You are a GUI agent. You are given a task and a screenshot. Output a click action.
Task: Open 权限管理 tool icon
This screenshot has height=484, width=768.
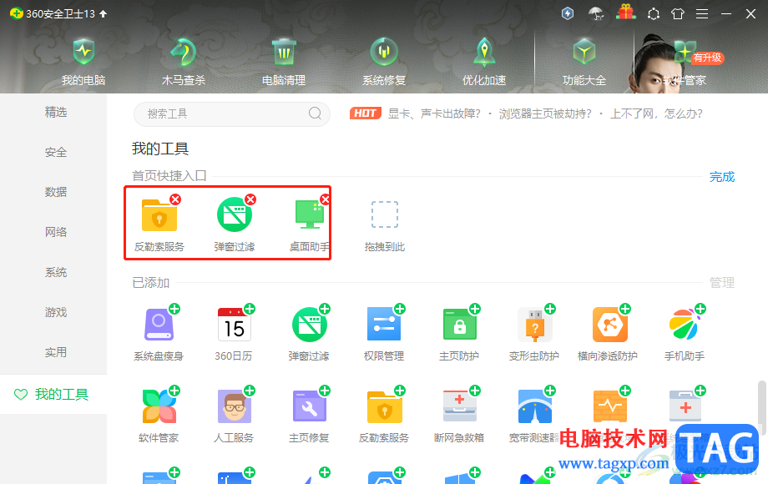pos(384,324)
